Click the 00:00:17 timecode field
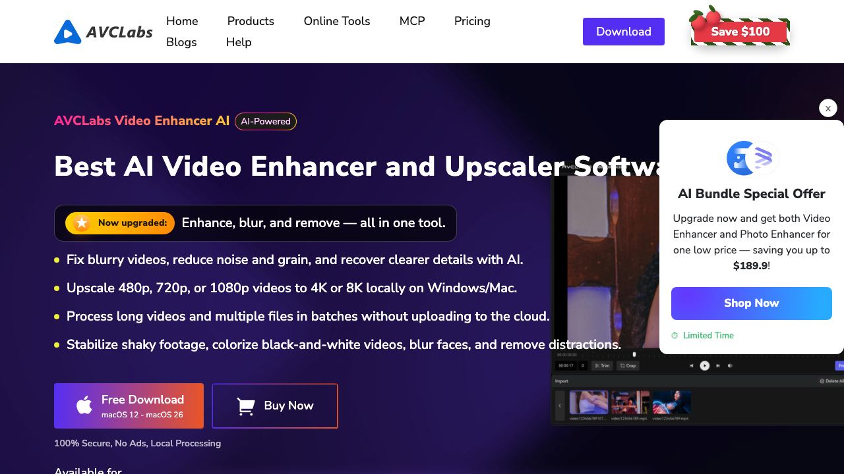This screenshot has height=474, width=844. tap(566, 365)
